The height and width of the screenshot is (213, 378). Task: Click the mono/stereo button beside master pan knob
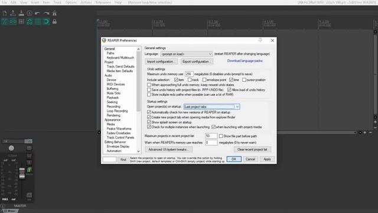[29, 148]
